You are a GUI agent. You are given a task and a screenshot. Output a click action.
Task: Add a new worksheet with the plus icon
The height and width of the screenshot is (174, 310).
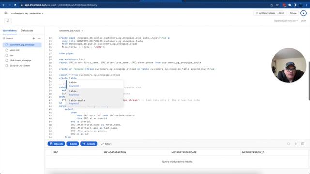point(34,38)
